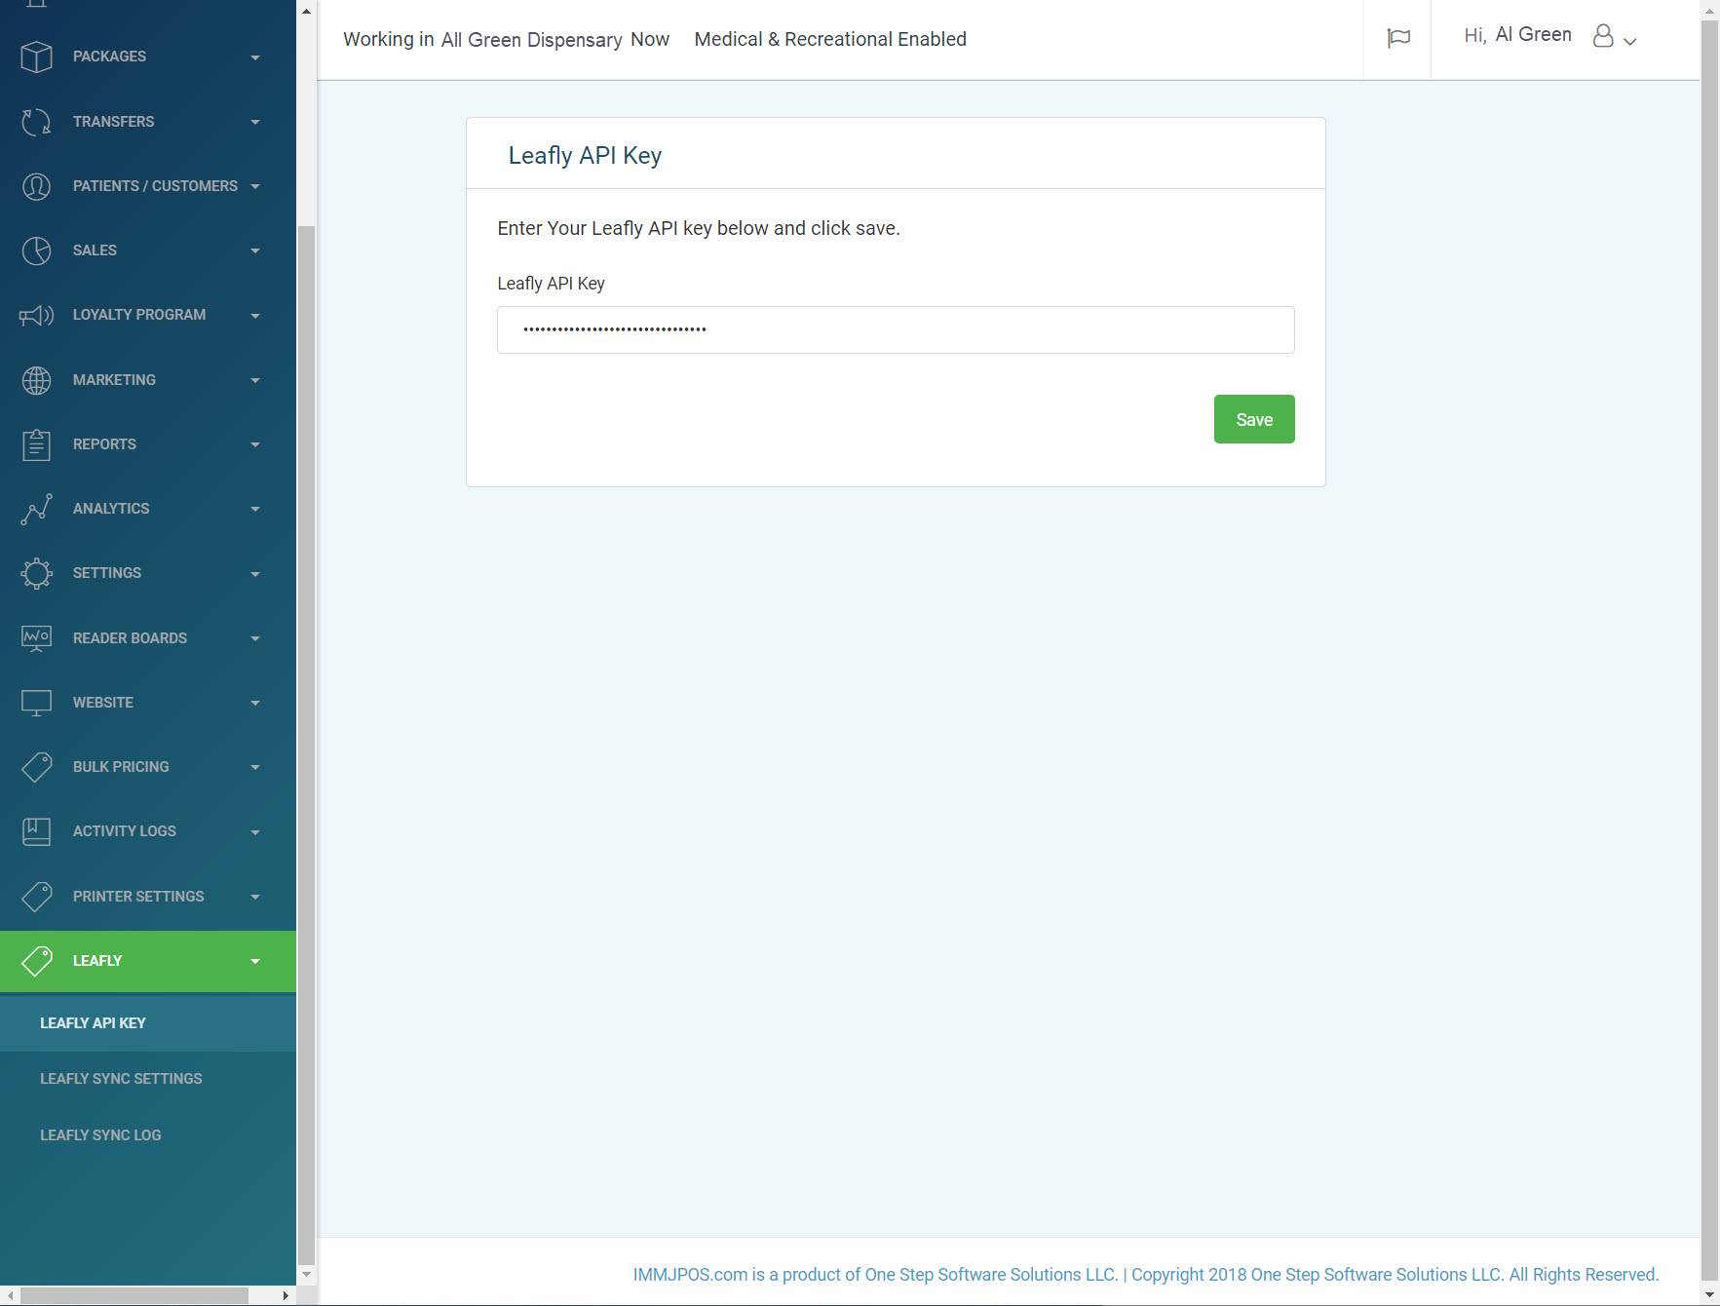Click the Patients / Customers person icon
The width and height of the screenshot is (1720, 1306).
36,186
